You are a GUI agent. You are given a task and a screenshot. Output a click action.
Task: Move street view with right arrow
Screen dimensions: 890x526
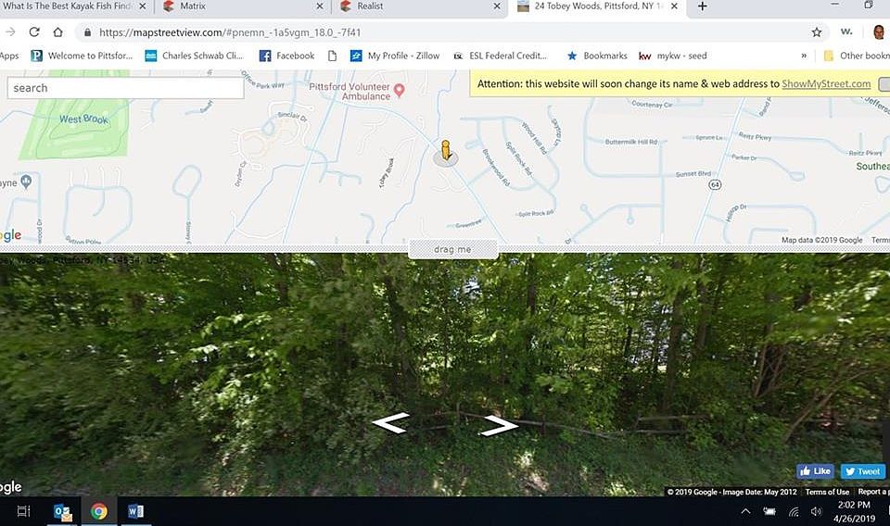[x=499, y=426]
